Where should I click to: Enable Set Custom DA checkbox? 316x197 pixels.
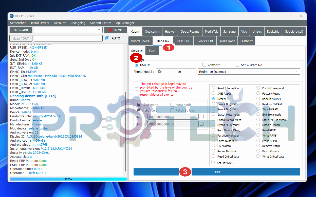(237, 65)
